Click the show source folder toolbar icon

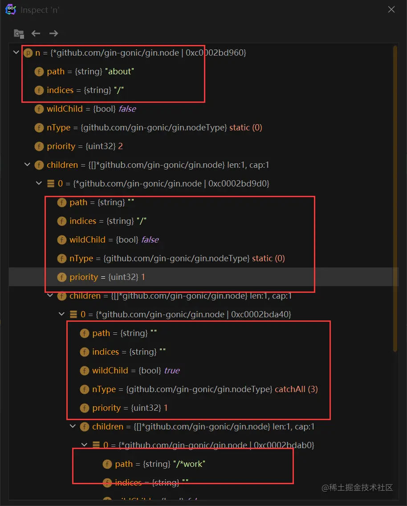click(x=19, y=33)
